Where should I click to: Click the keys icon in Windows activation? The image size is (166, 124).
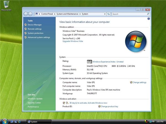pos(67,103)
